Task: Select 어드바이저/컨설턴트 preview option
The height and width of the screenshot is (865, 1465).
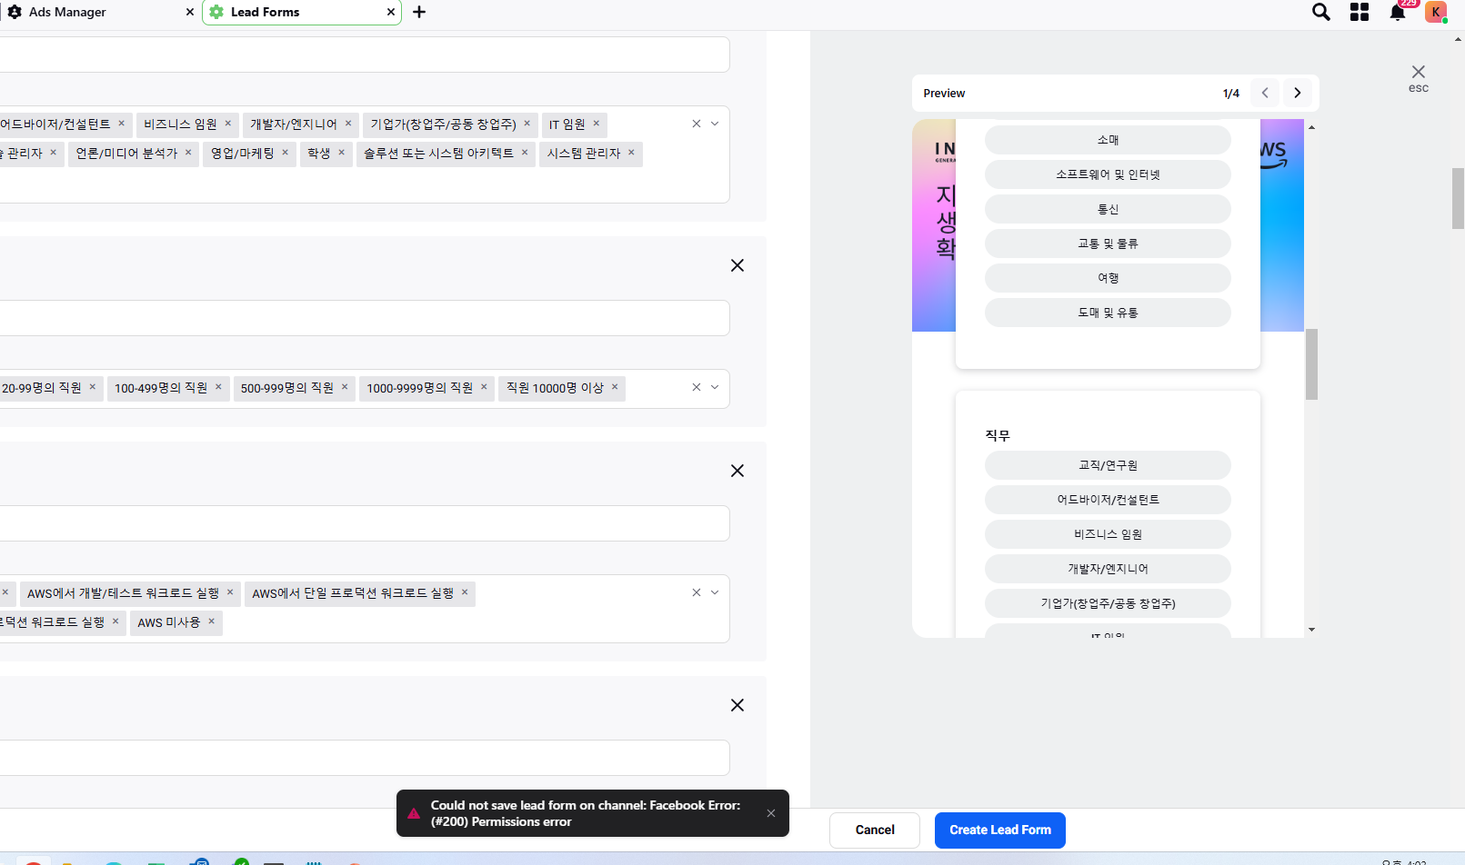Action: tap(1108, 500)
